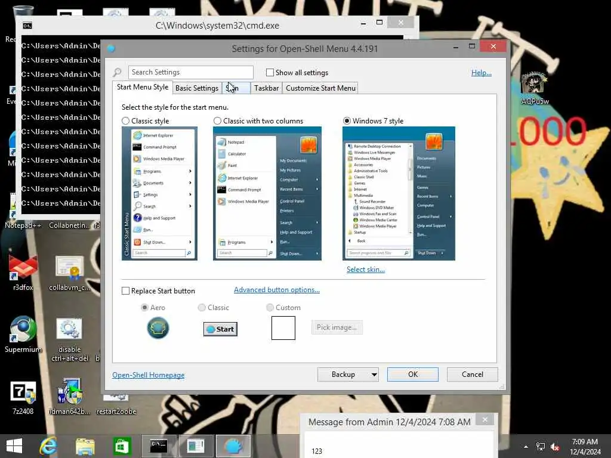Switch to the Basic Settings tab

197,88
